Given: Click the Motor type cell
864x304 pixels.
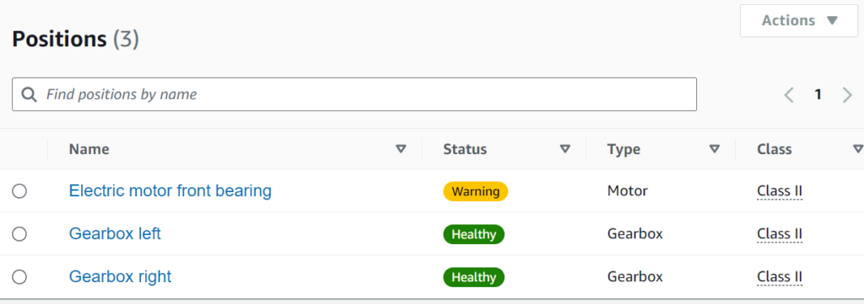Looking at the screenshot, I should [628, 191].
